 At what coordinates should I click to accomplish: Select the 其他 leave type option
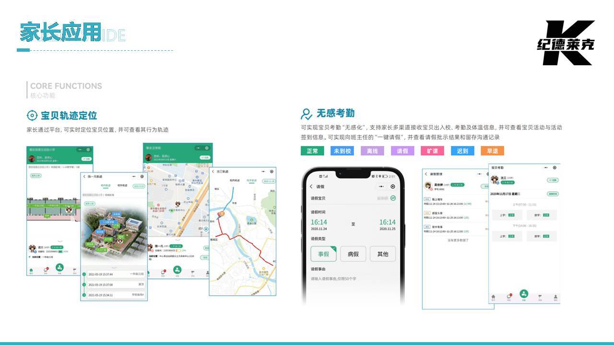(x=383, y=253)
